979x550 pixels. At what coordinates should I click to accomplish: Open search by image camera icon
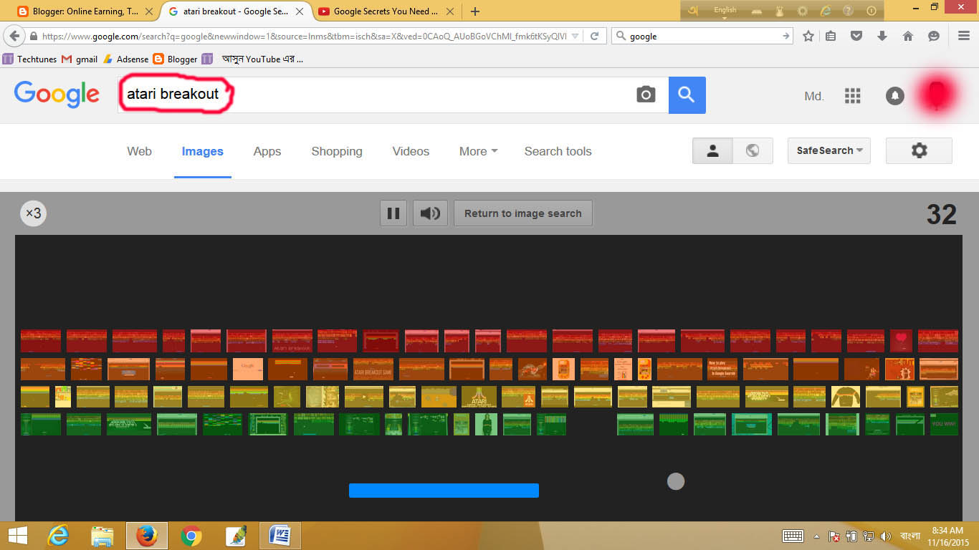646,95
